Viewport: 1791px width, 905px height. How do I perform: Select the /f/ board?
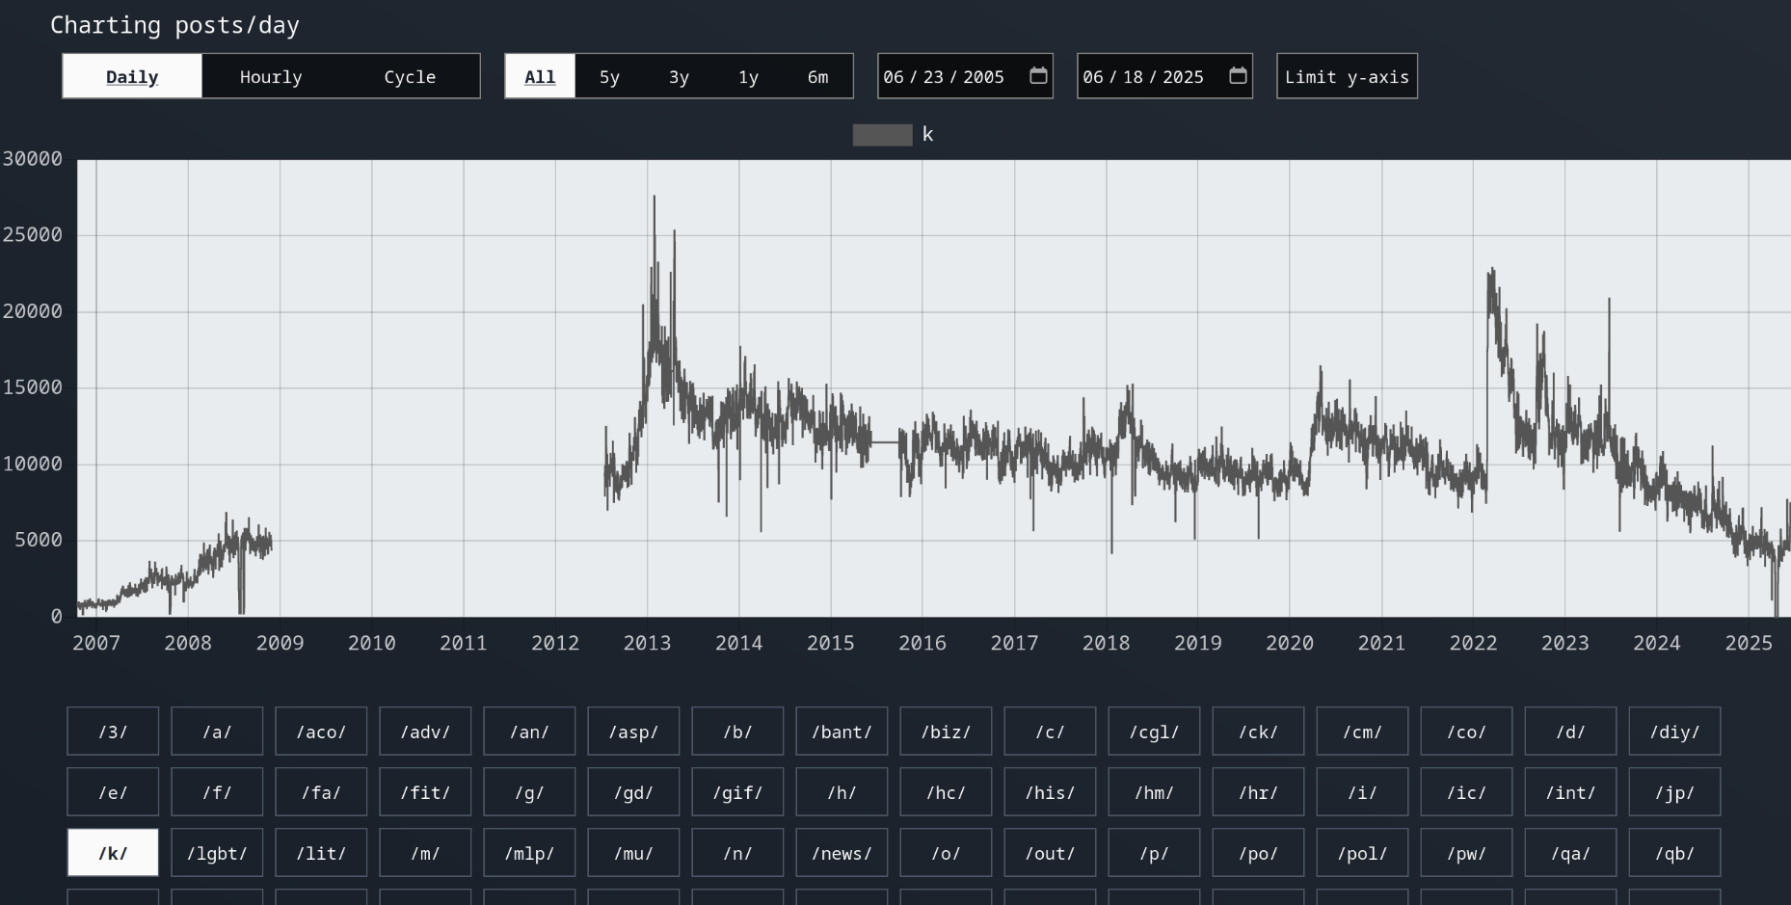pos(217,792)
